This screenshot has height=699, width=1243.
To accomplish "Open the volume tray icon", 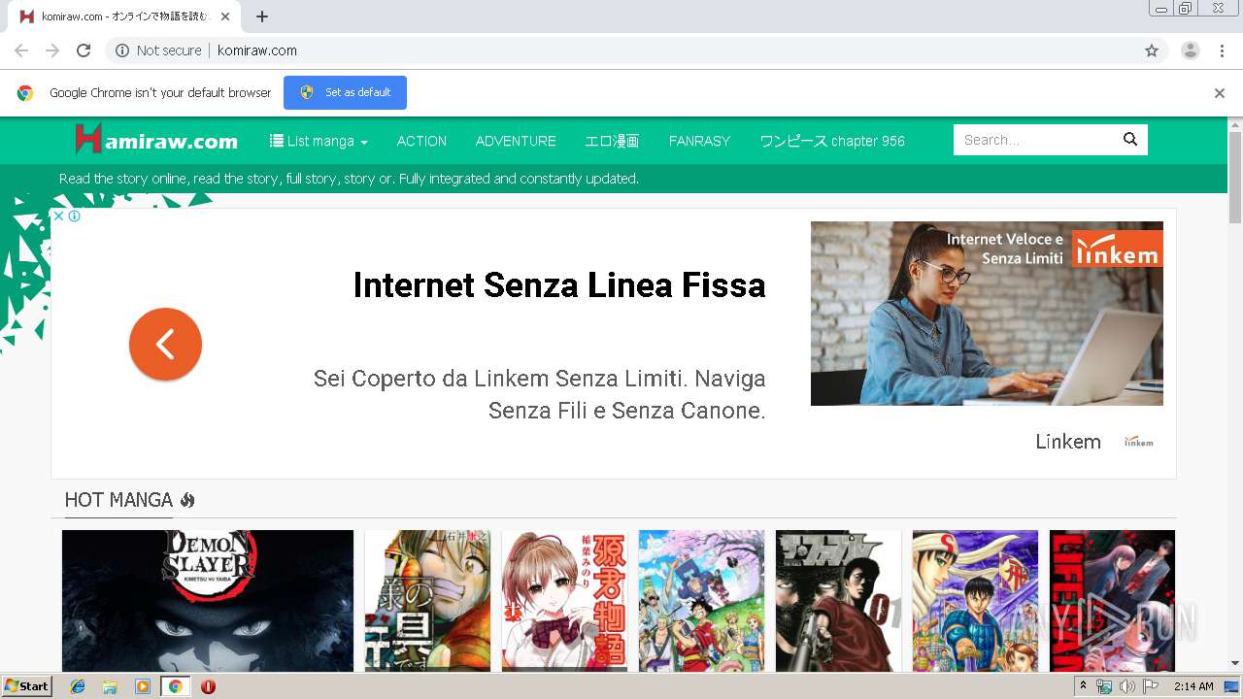I will point(1126,686).
